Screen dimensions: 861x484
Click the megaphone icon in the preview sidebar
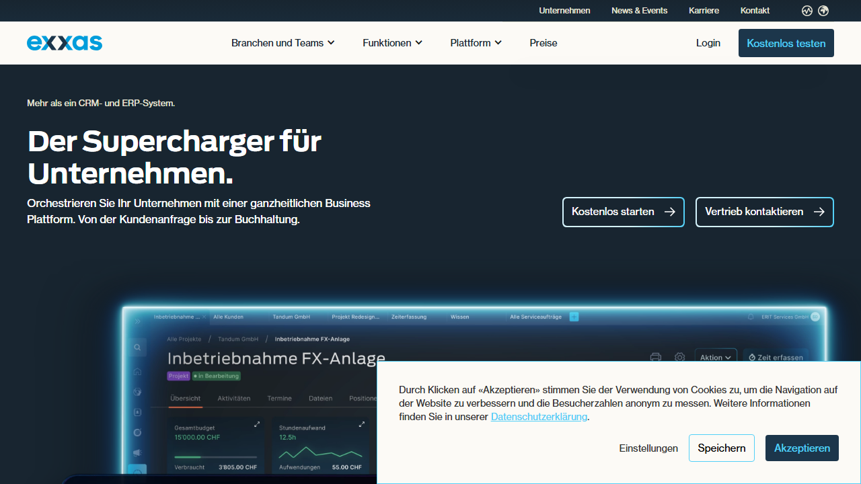click(x=137, y=453)
